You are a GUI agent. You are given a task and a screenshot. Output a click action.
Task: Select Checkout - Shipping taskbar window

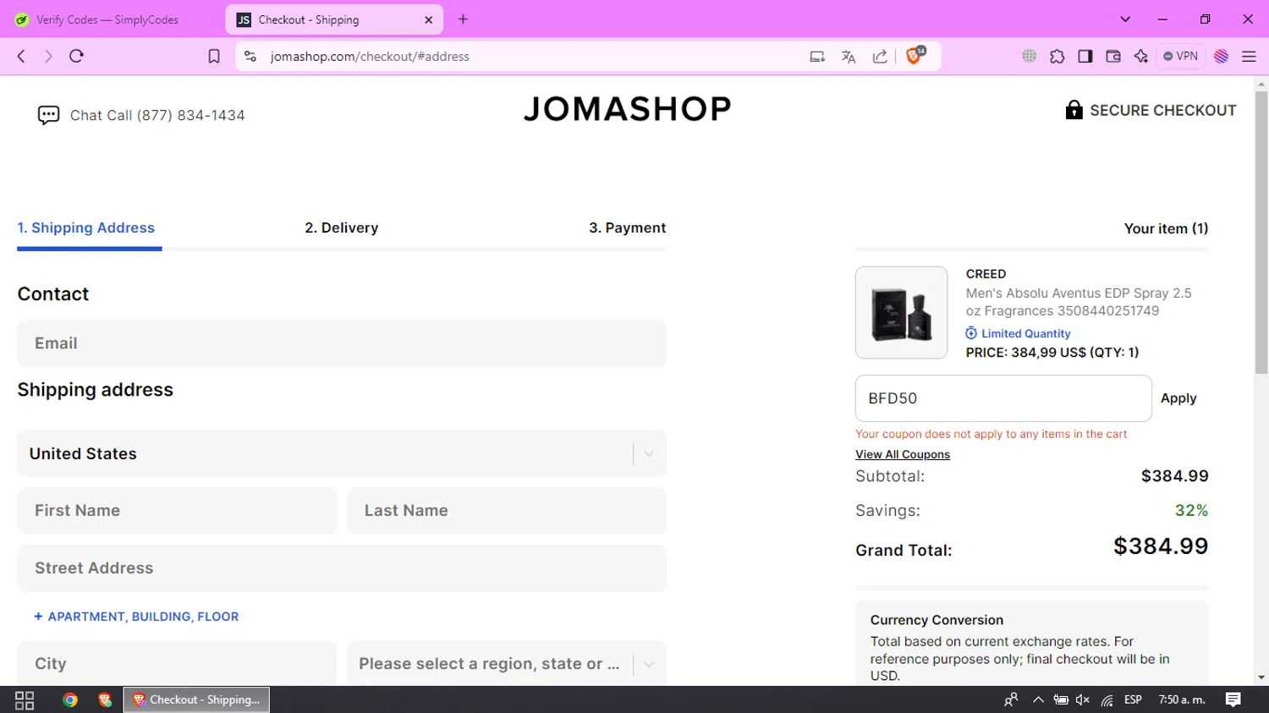[x=197, y=699]
